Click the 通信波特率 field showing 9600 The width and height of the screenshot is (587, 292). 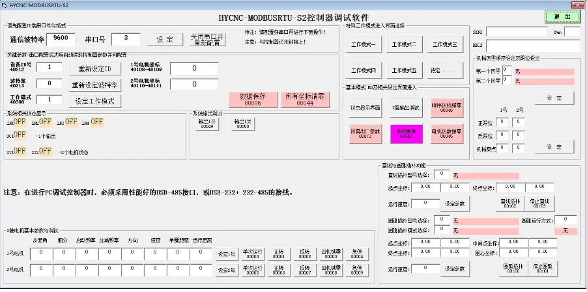click(x=61, y=39)
